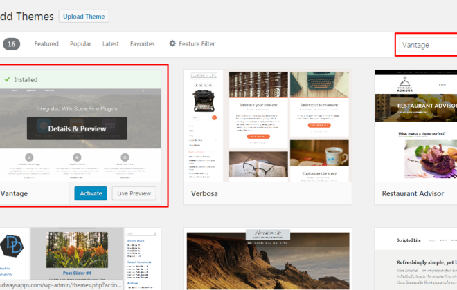Open the Featured themes tab
The image size is (457, 290).
pos(46,44)
